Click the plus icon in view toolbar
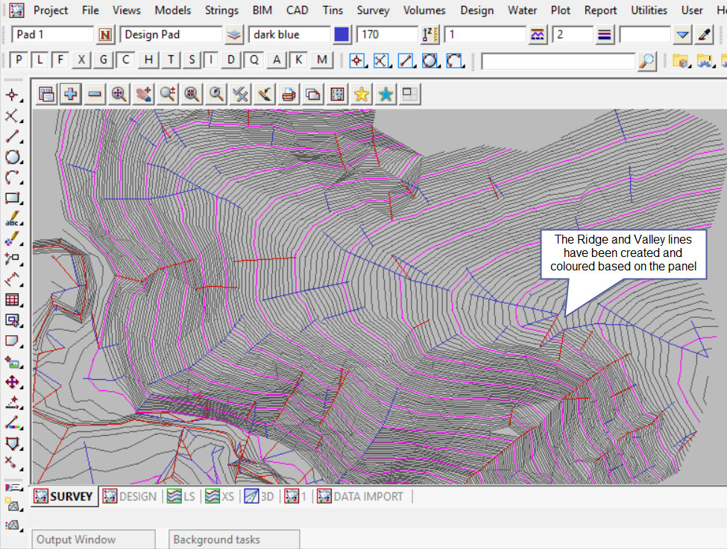The width and height of the screenshot is (727, 549). click(71, 94)
